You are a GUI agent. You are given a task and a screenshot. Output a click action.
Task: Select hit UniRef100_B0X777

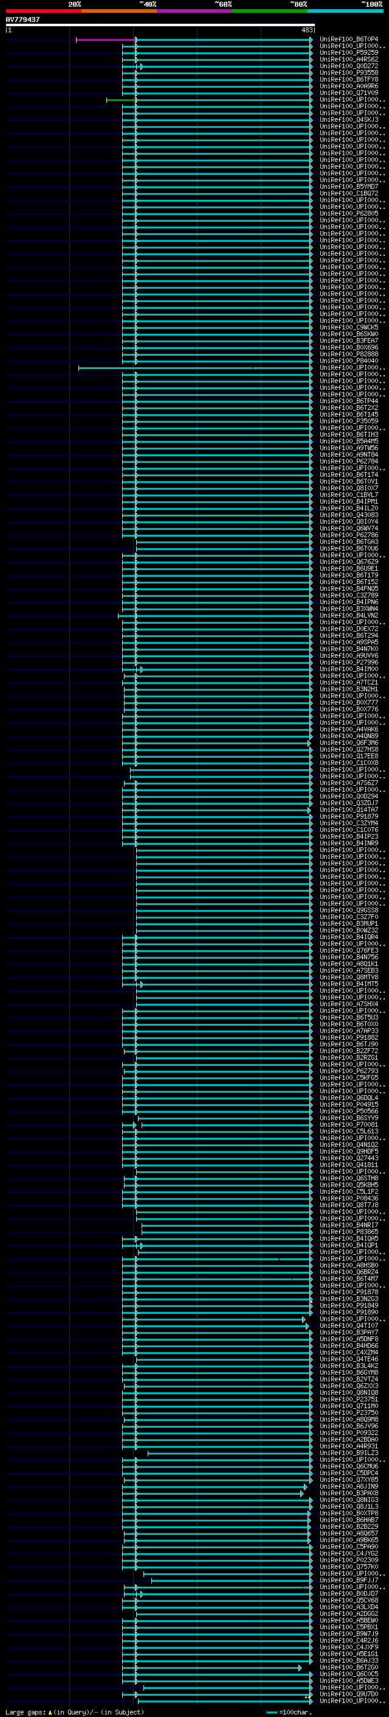(348, 702)
